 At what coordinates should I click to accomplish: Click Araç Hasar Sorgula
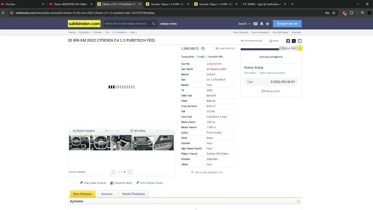(x=93, y=183)
